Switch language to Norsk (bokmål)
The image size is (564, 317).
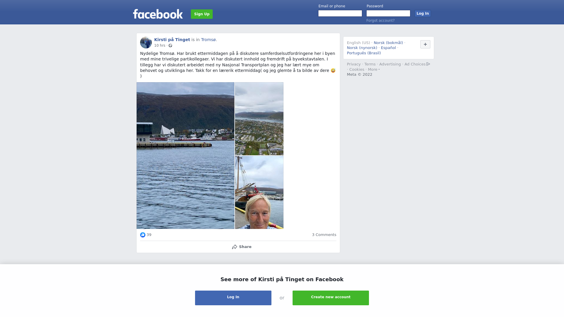(388, 43)
